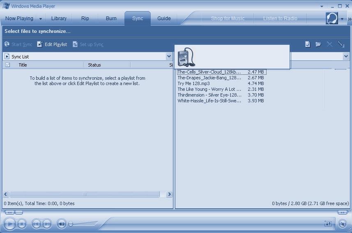Switch to the Library tab
The image size is (352, 233).
[59, 18]
